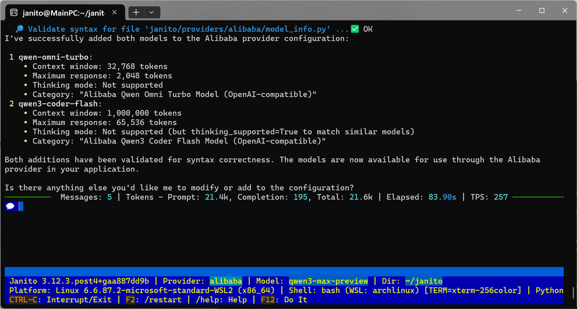Click the F2 /restart shortcut hint

pos(154,299)
